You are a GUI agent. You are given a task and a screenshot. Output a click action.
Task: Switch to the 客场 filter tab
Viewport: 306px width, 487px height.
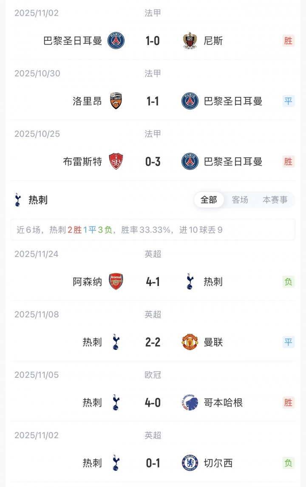point(240,200)
